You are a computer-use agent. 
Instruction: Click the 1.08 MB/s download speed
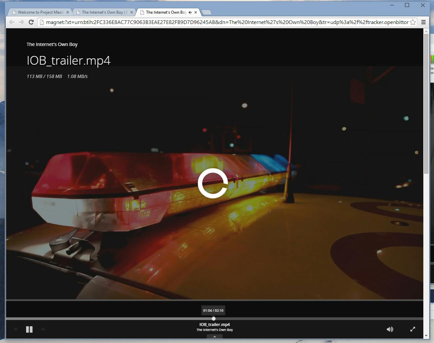pyautogui.click(x=77, y=76)
